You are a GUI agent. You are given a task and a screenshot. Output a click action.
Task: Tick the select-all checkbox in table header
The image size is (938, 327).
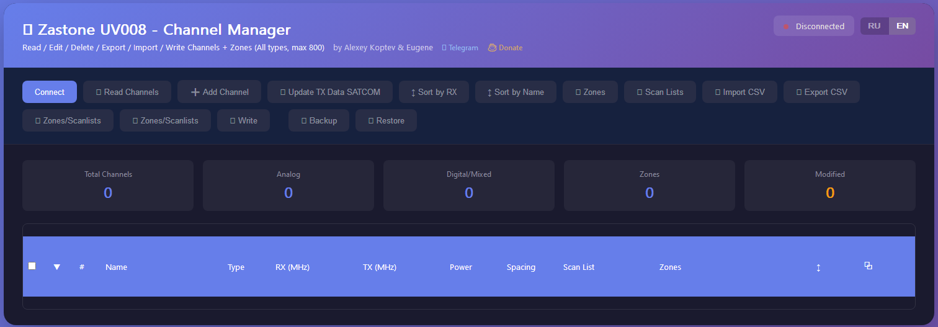pos(32,266)
